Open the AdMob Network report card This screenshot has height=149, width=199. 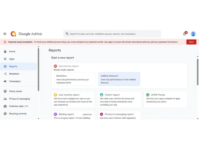tap(119, 79)
